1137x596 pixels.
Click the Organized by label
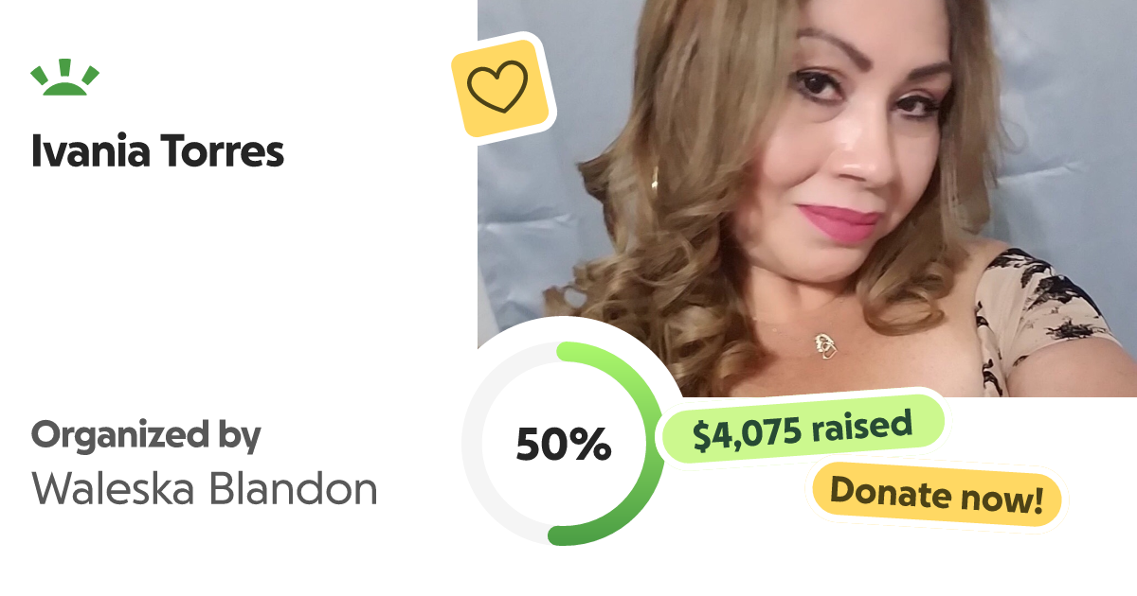[145, 436]
